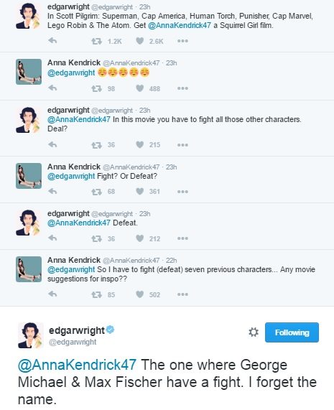Retweet the tweet with 1.2K retweets
Screen dimensions: 334x410
(96, 42)
